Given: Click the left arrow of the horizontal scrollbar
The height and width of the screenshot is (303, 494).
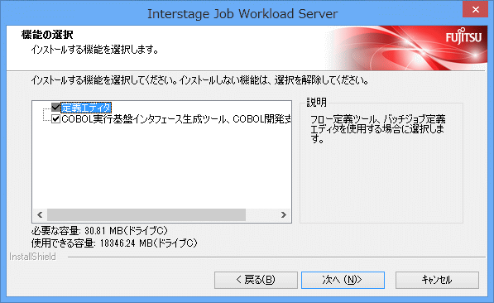Looking at the screenshot, I should point(40,214).
